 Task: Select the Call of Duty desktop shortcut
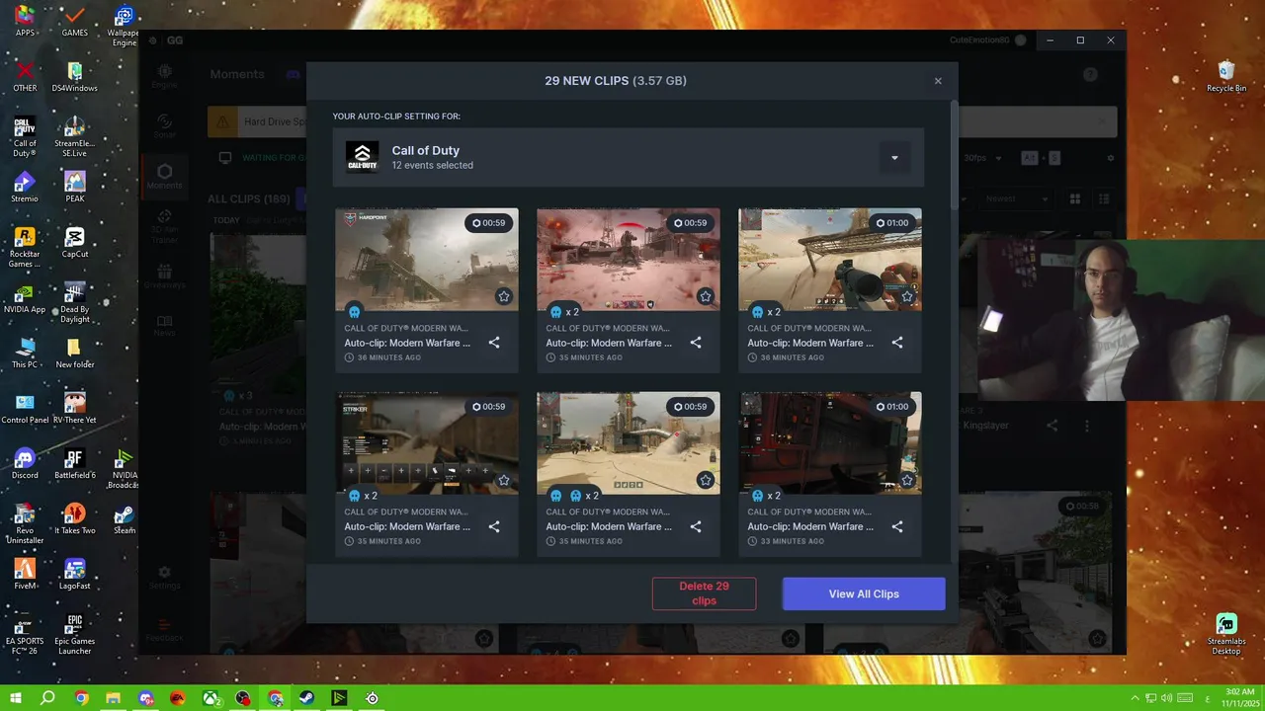[x=25, y=136]
